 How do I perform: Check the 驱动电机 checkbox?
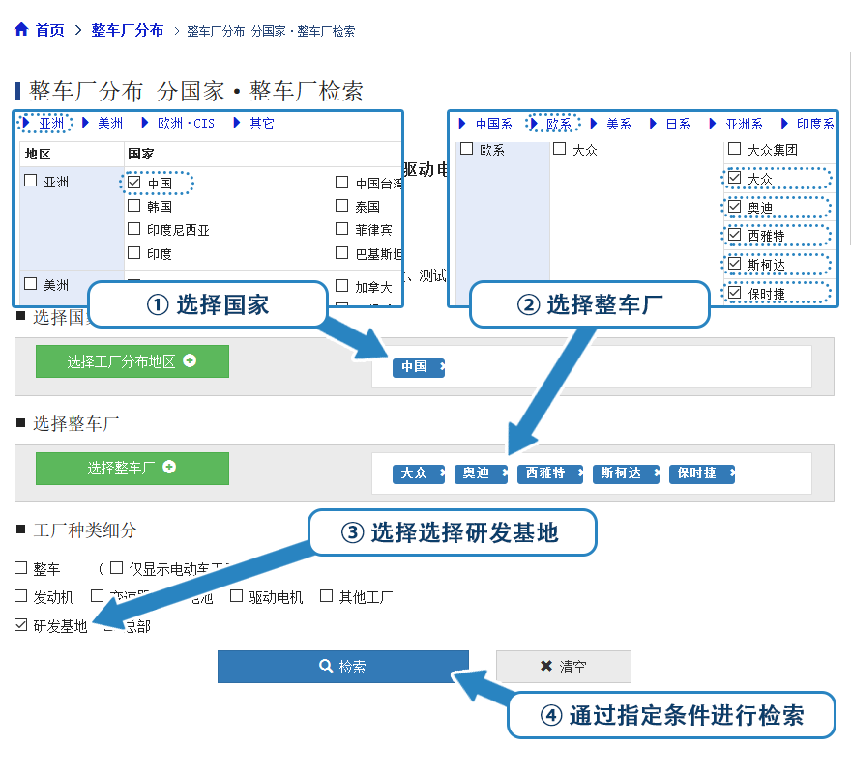pyautogui.click(x=236, y=596)
